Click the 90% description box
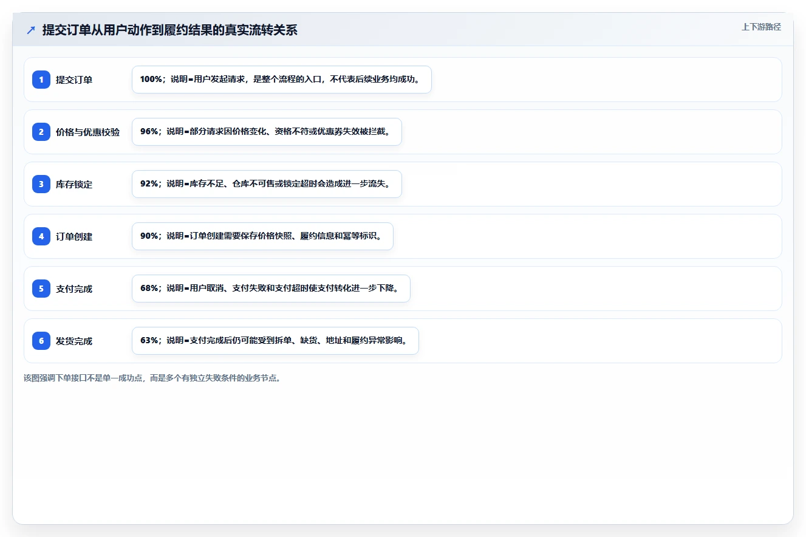The width and height of the screenshot is (806, 537). point(262,236)
